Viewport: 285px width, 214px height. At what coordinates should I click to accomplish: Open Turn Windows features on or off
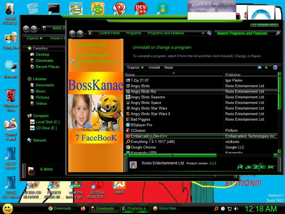click(97, 63)
